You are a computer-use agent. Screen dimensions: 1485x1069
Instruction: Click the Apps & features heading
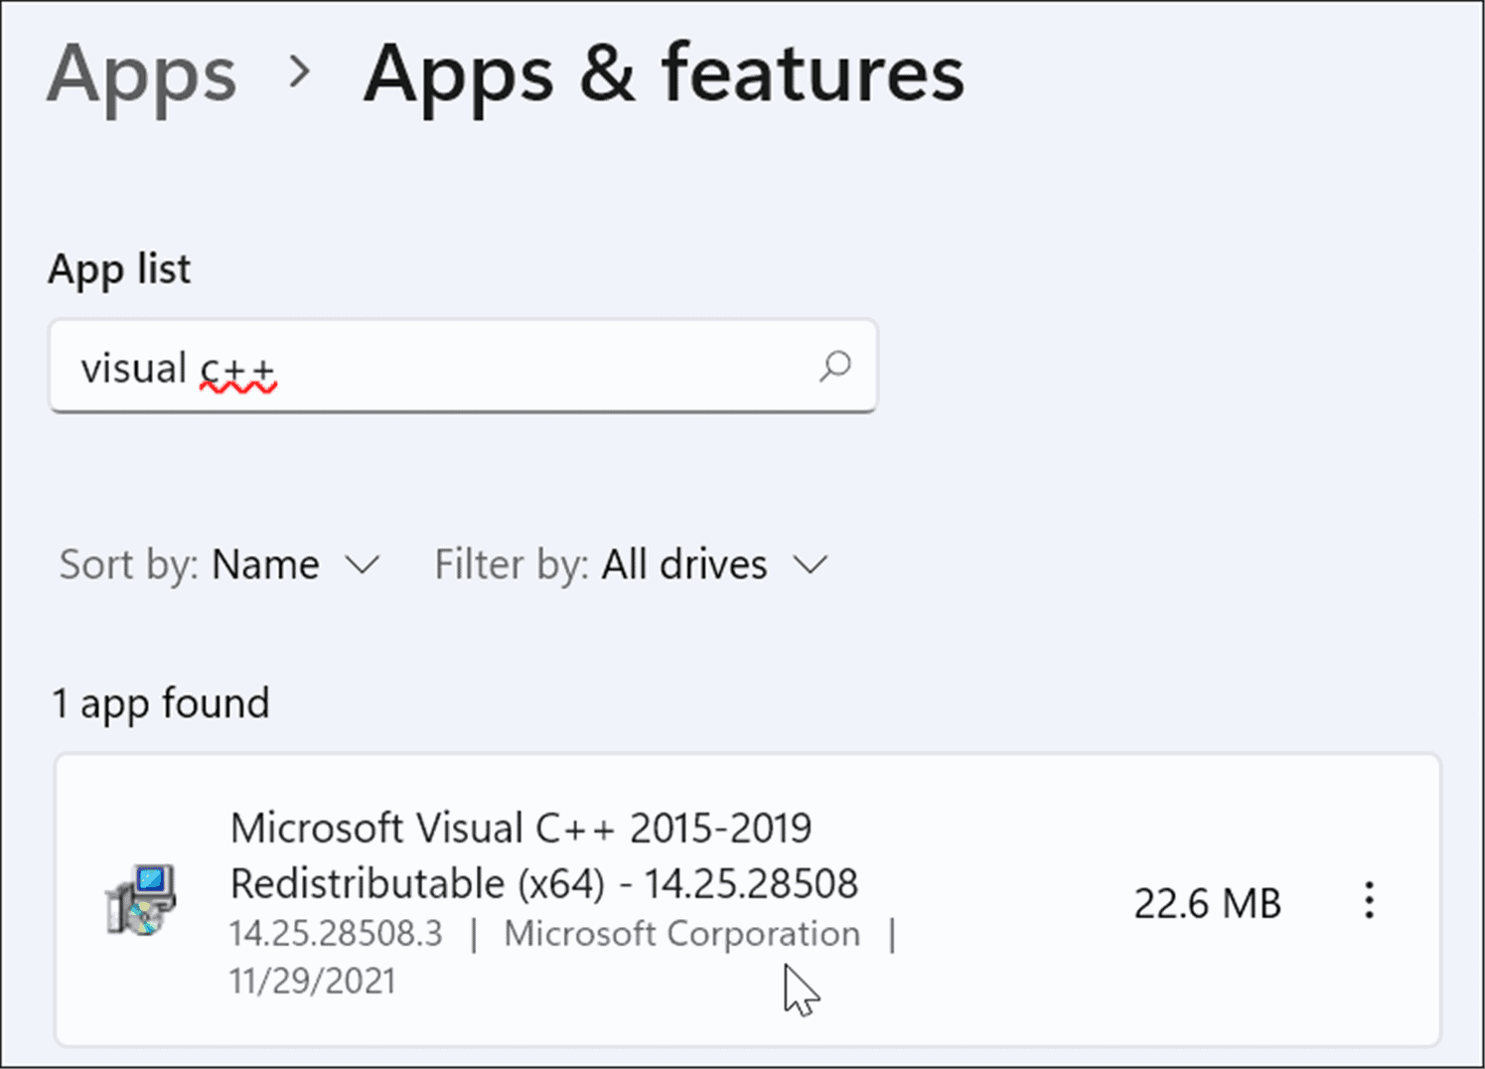click(664, 75)
